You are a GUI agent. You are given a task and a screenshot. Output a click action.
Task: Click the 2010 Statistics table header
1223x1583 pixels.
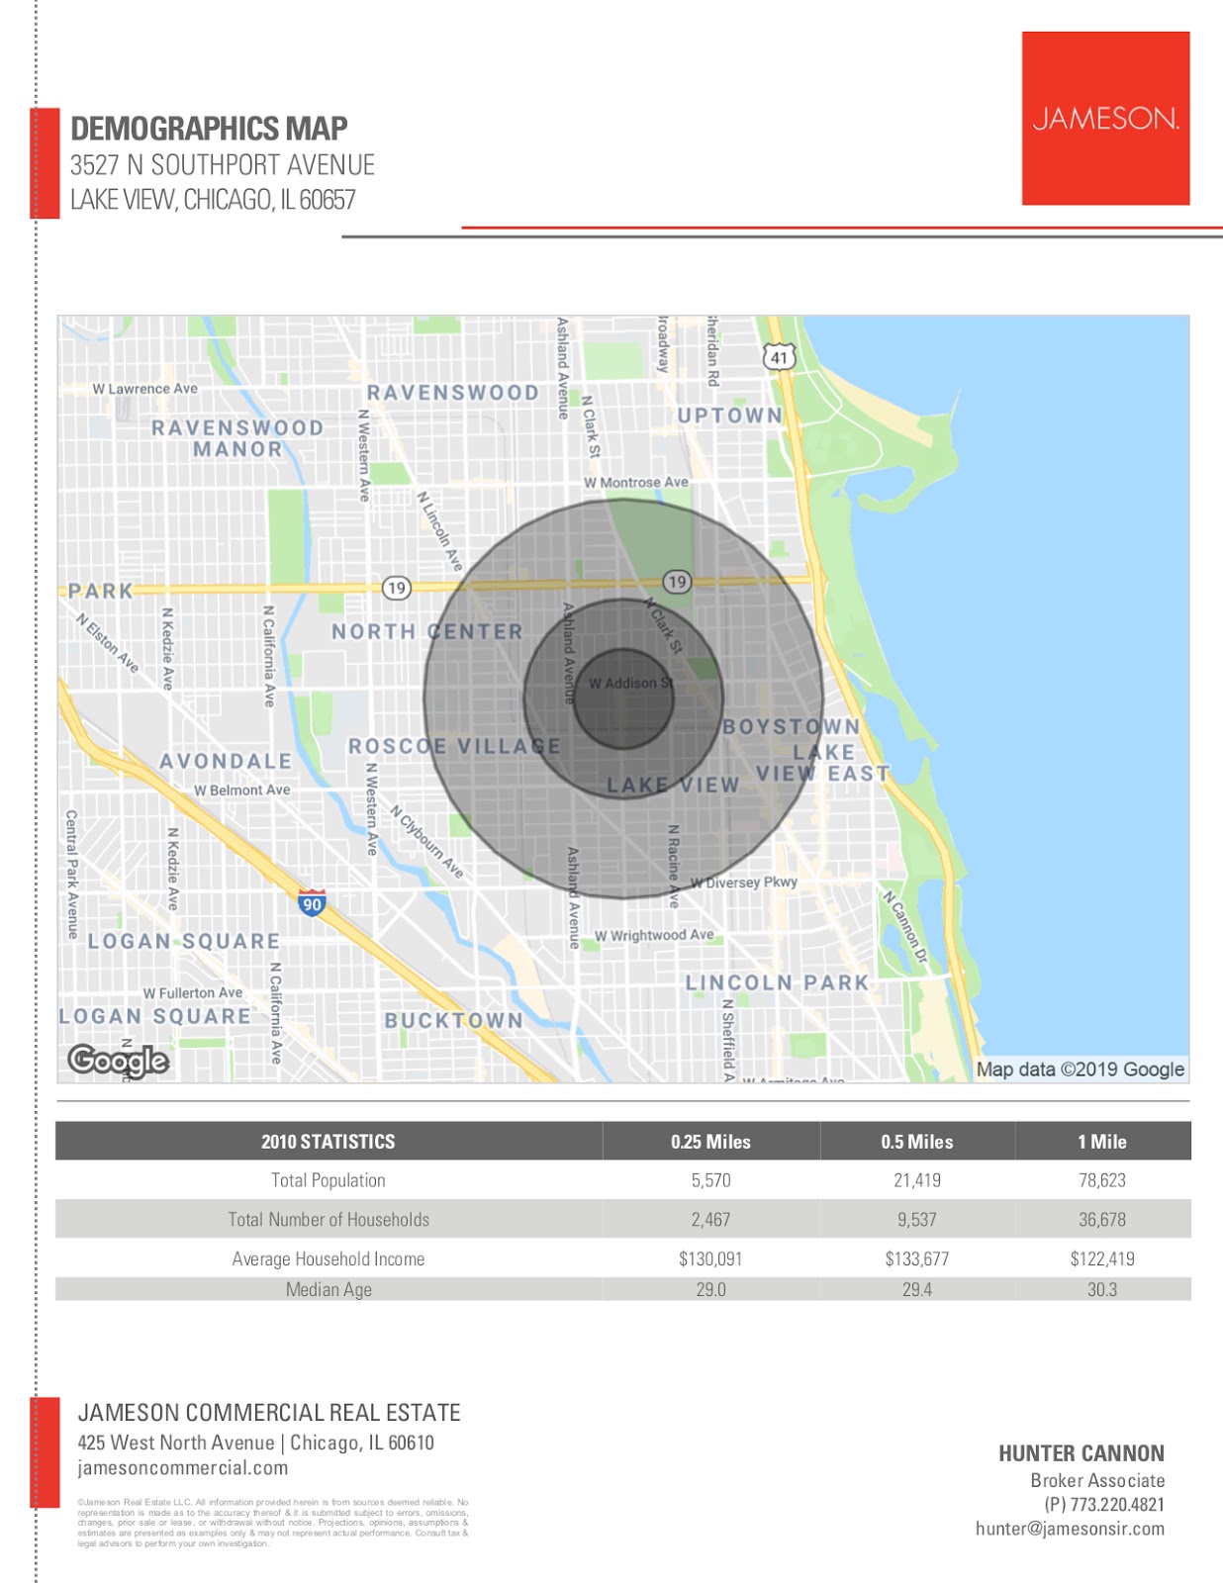[x=328, y=1142]
